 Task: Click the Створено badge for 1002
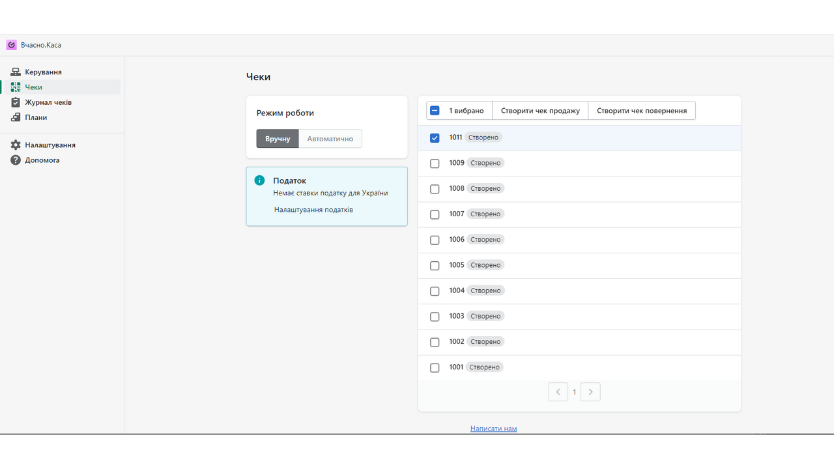(485, 342)
